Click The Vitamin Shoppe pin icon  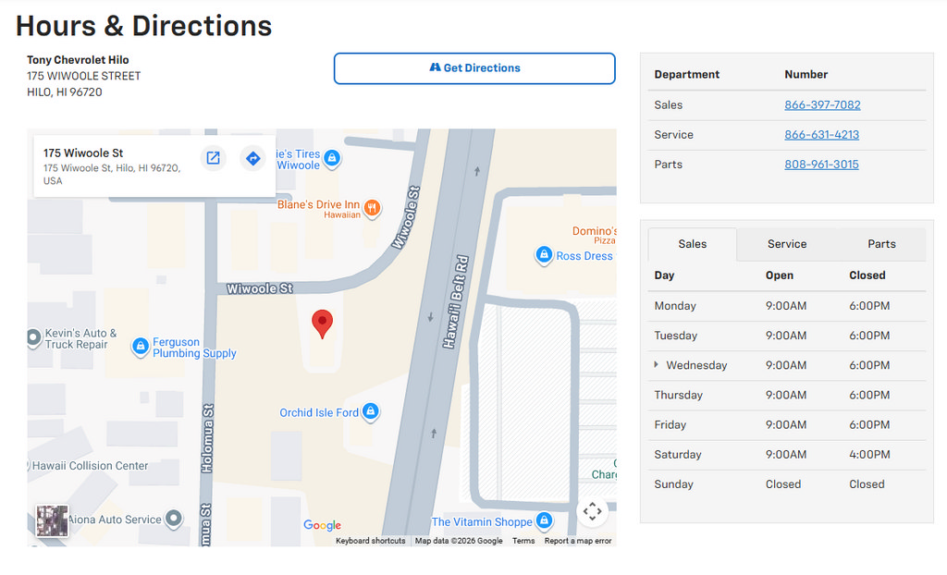[544, 520]
